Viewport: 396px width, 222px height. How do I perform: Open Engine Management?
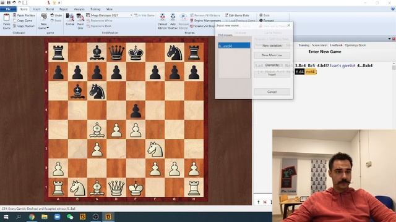pyautogui.click(x=205, y=20)
